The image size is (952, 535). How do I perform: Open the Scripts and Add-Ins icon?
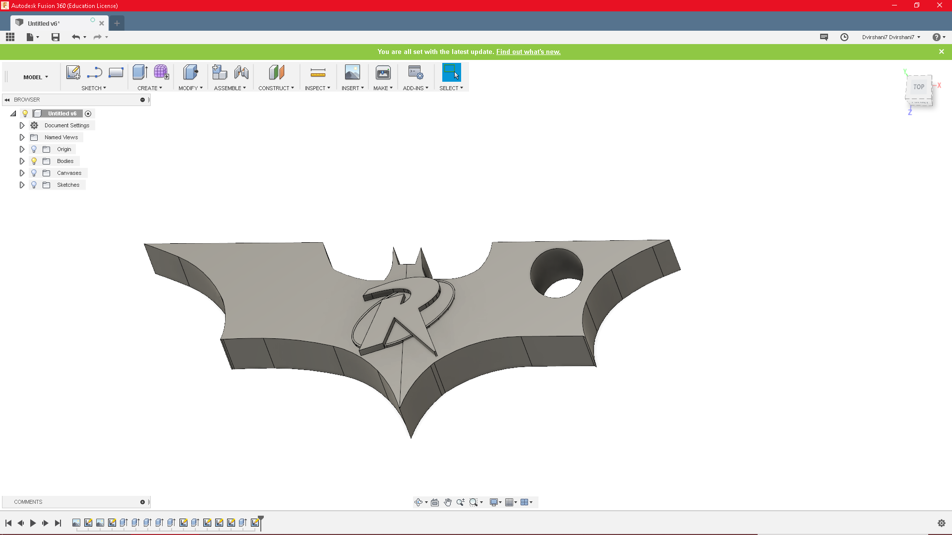point(416,72)
